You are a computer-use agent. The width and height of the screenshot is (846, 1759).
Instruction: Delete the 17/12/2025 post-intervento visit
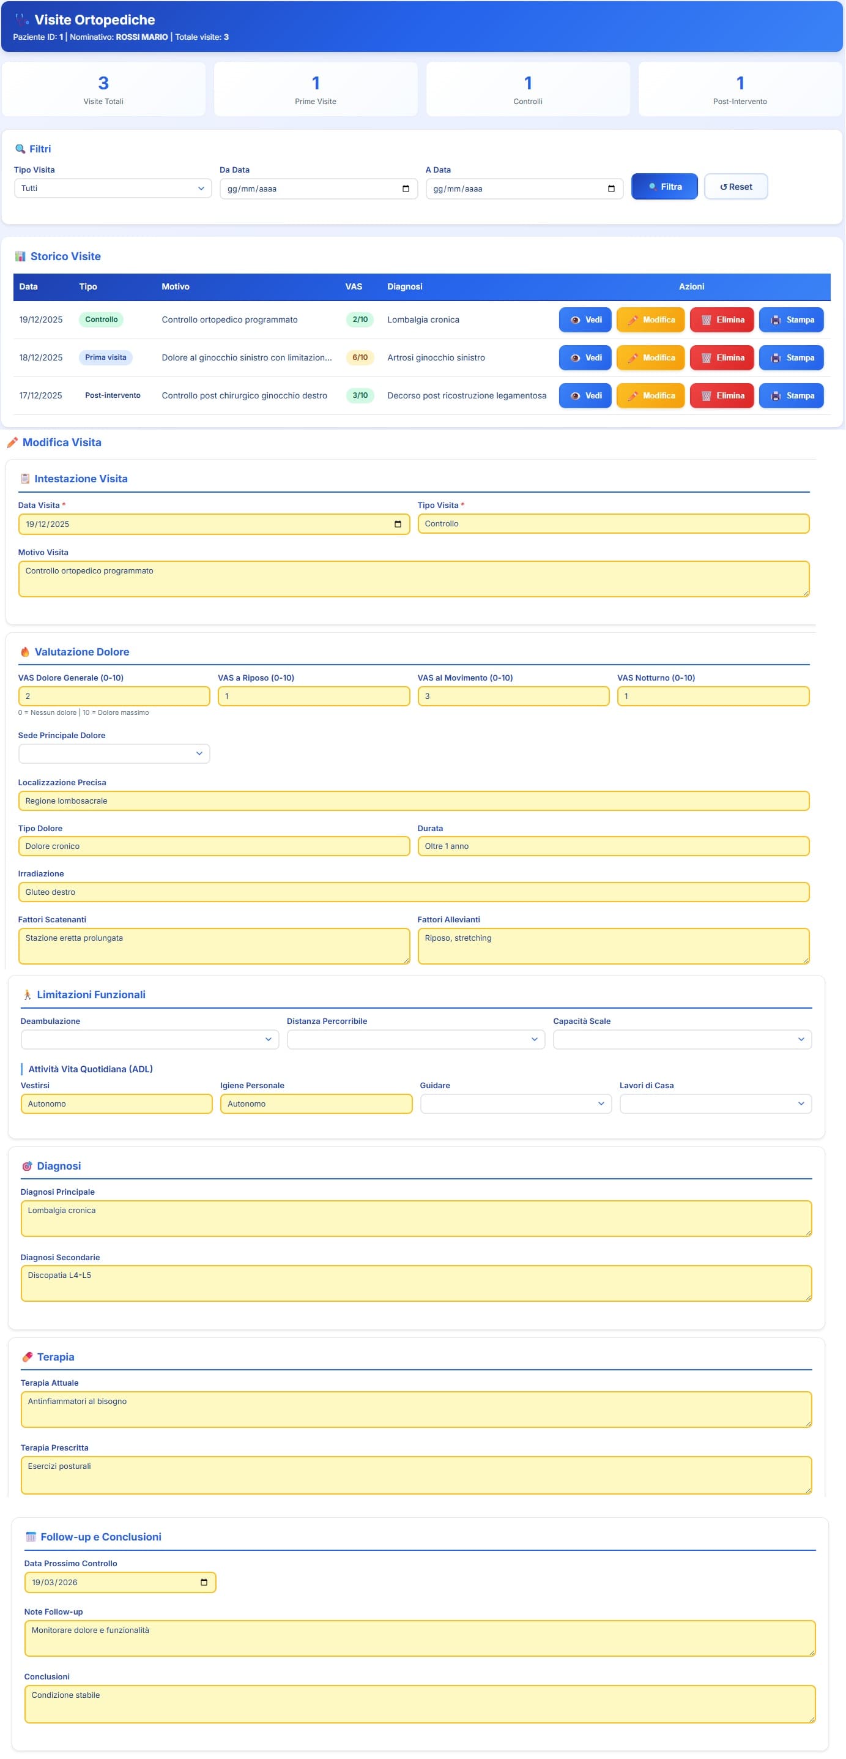722,395
